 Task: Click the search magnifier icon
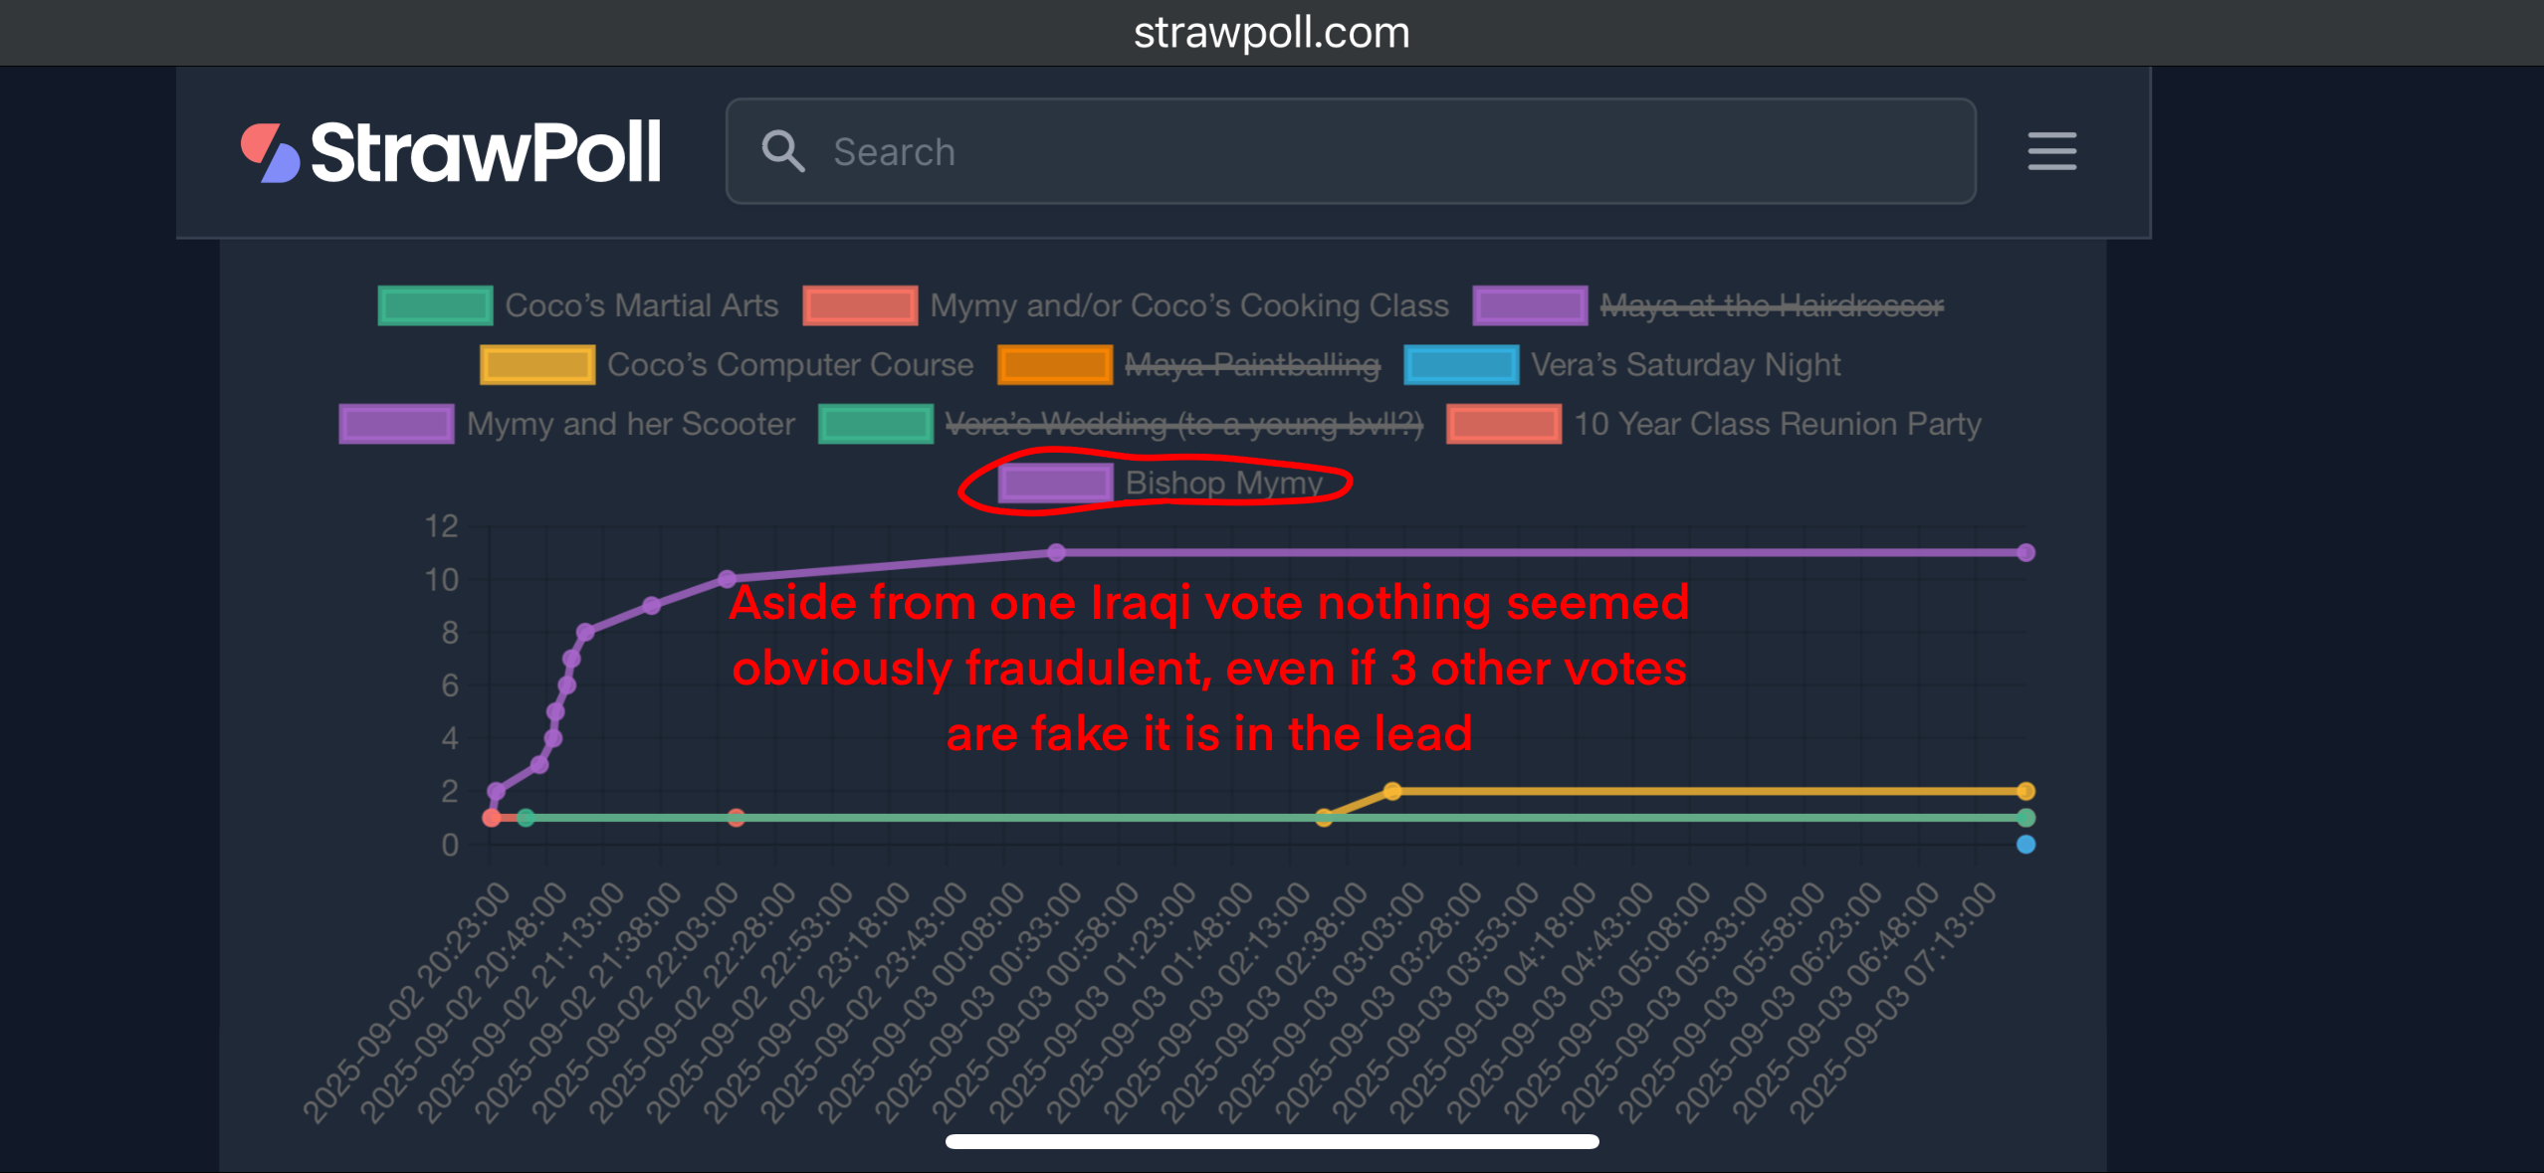(x=782, y=152)
